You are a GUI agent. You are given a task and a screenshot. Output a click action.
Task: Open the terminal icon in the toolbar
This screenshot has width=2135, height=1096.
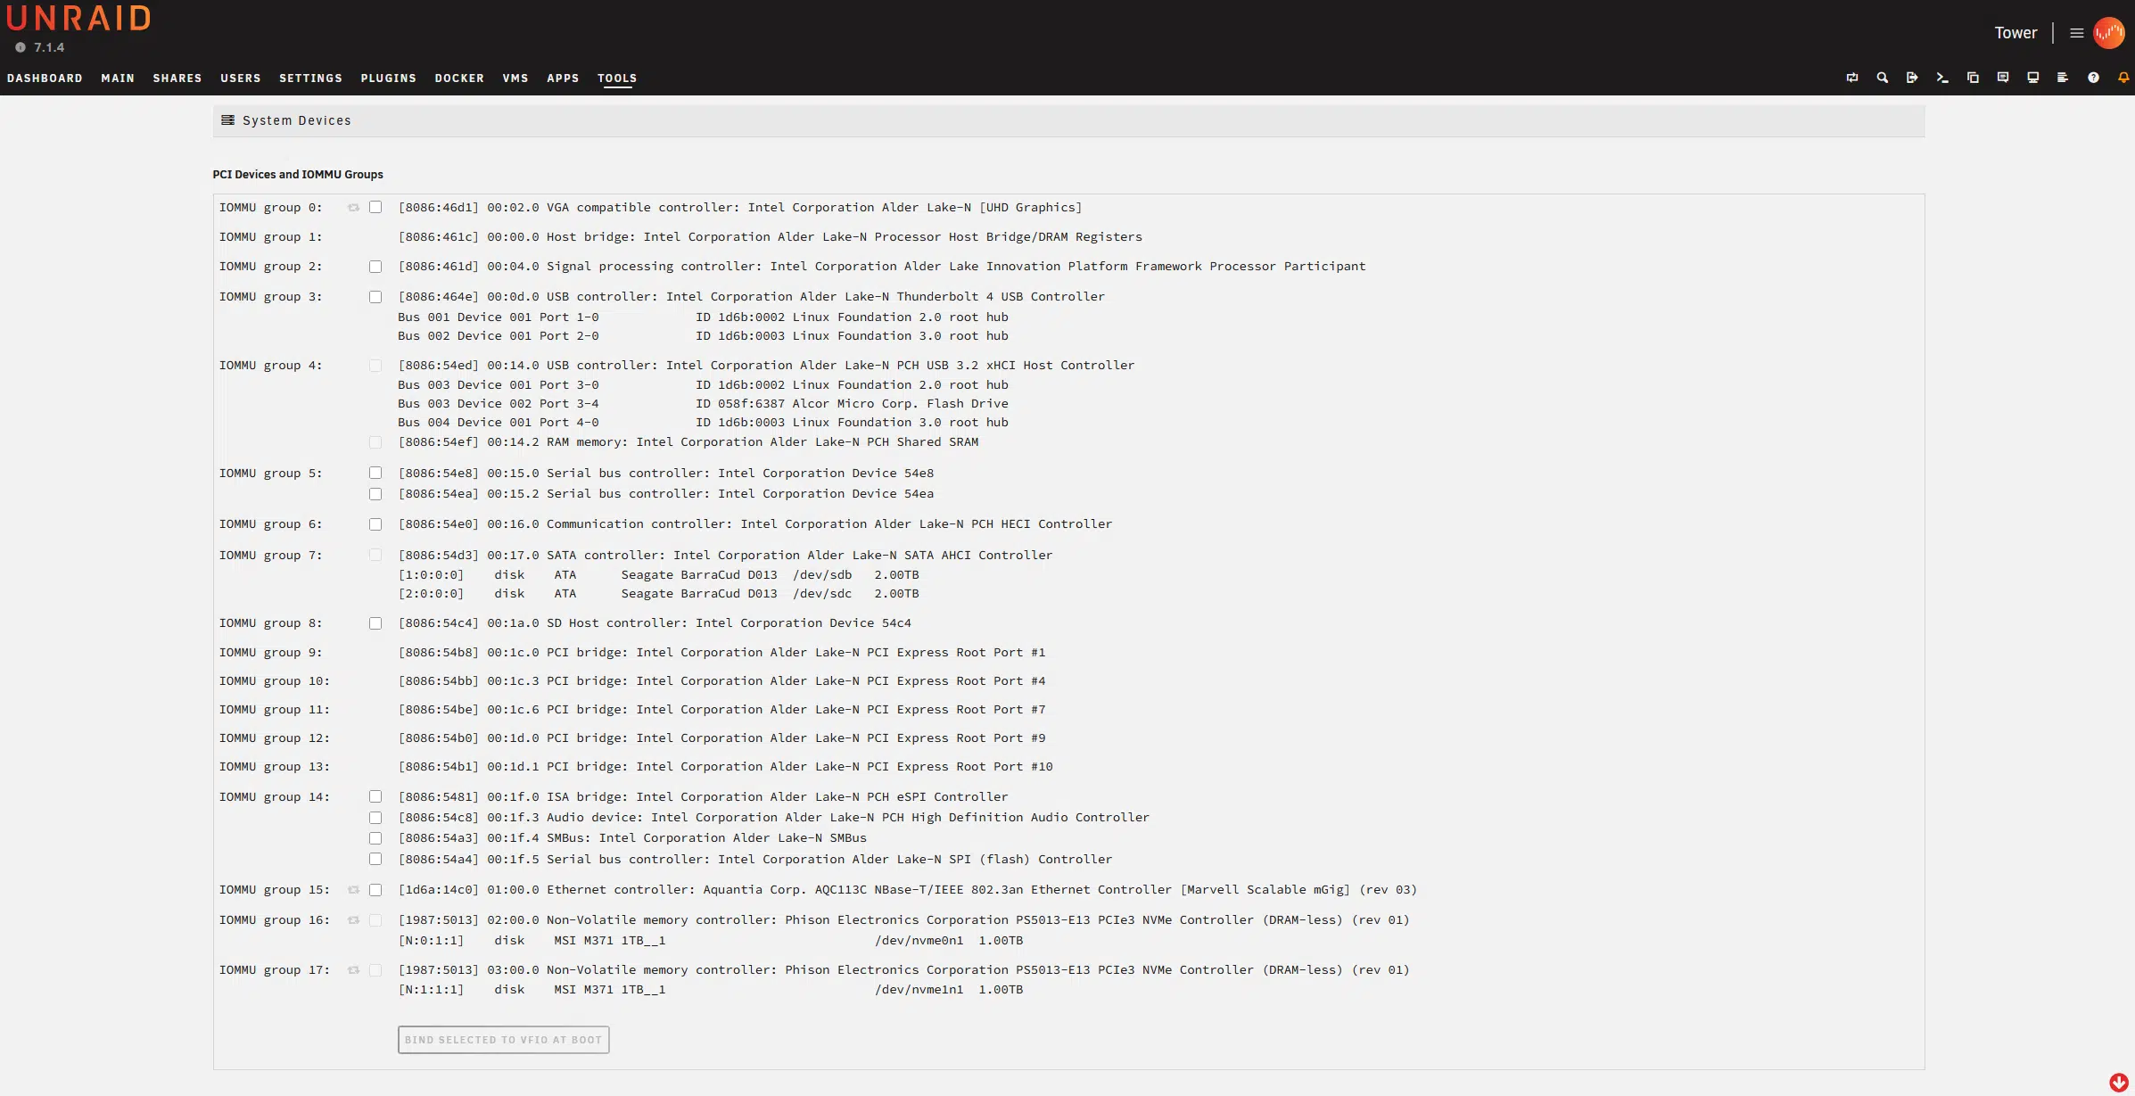pos(1941,78)
